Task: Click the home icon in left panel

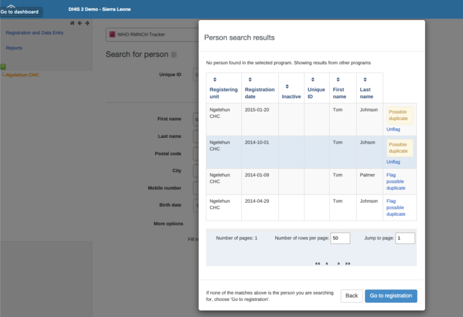Action: [72, 23]
